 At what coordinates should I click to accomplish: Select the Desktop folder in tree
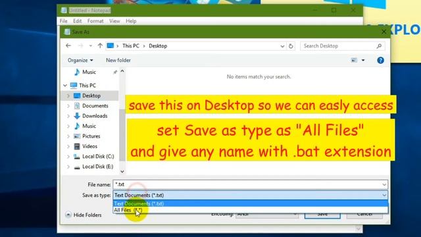coord(91,95)
